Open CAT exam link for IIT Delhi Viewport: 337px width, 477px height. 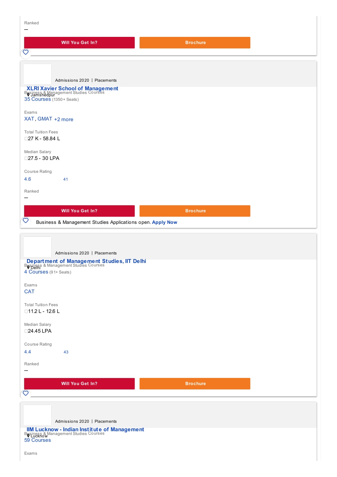click(29, 292)
